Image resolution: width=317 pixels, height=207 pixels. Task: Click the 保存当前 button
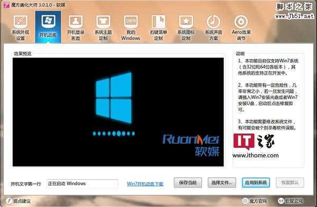click(x=188, y=183)
